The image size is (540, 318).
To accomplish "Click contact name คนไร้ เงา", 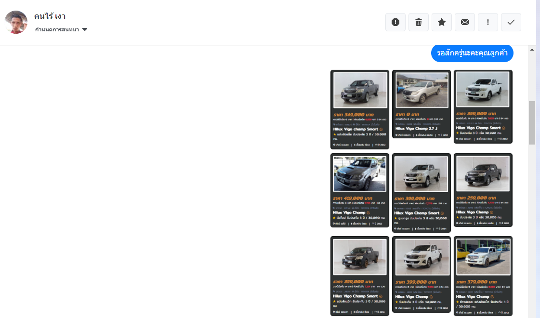I will point(50,16).
